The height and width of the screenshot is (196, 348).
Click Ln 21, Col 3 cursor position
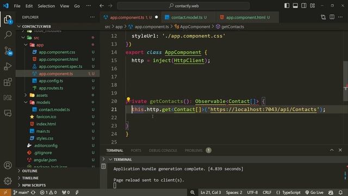pos(210,192)
